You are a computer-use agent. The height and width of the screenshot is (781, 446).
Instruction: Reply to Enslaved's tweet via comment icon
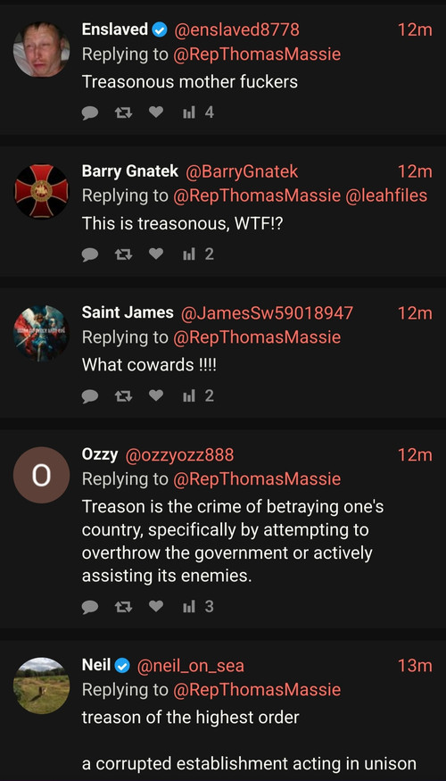coord(89,113)
